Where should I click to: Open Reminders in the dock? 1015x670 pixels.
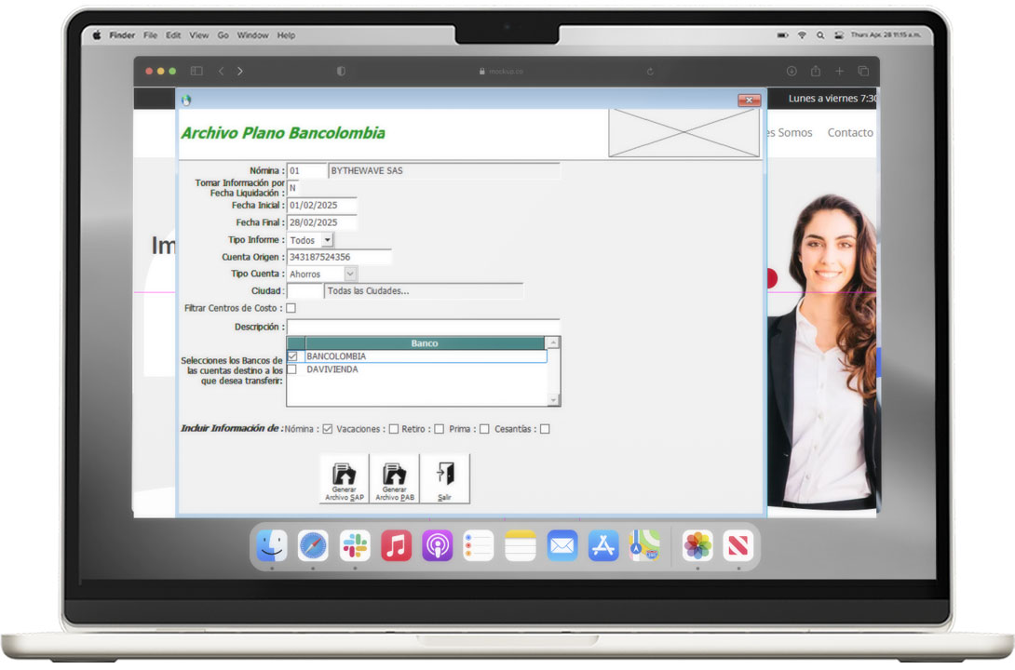(479, 546)
